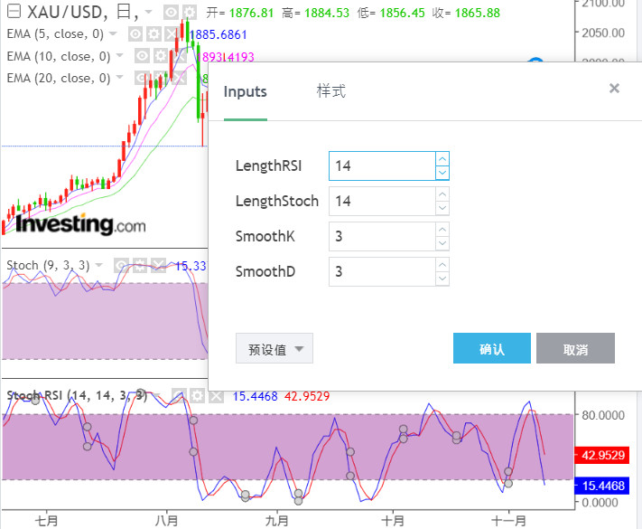Open settings for EMA (10, close, 0)

coord(160,56)
